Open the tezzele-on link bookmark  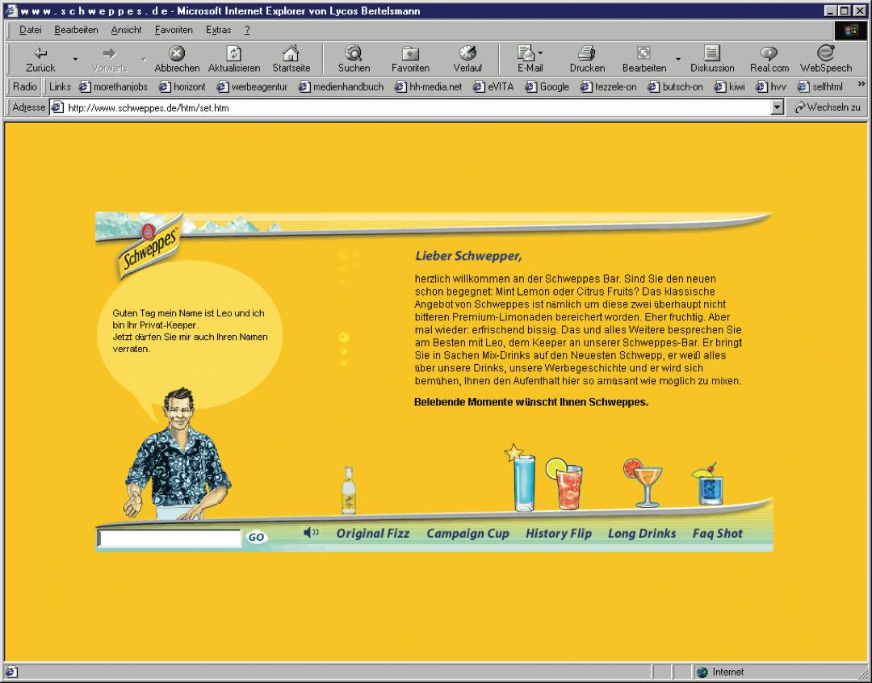(x=609, y=86)
